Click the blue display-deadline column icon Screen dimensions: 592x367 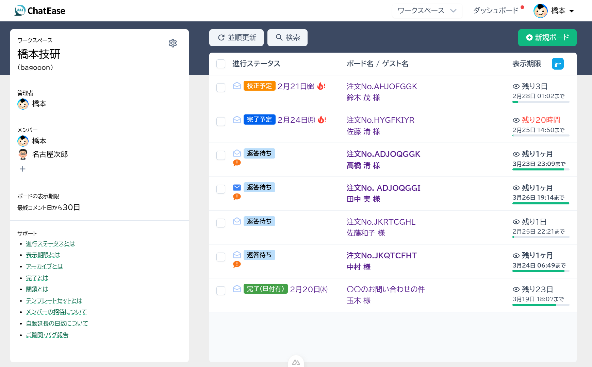pyautogui.click(x=557, y=64)
